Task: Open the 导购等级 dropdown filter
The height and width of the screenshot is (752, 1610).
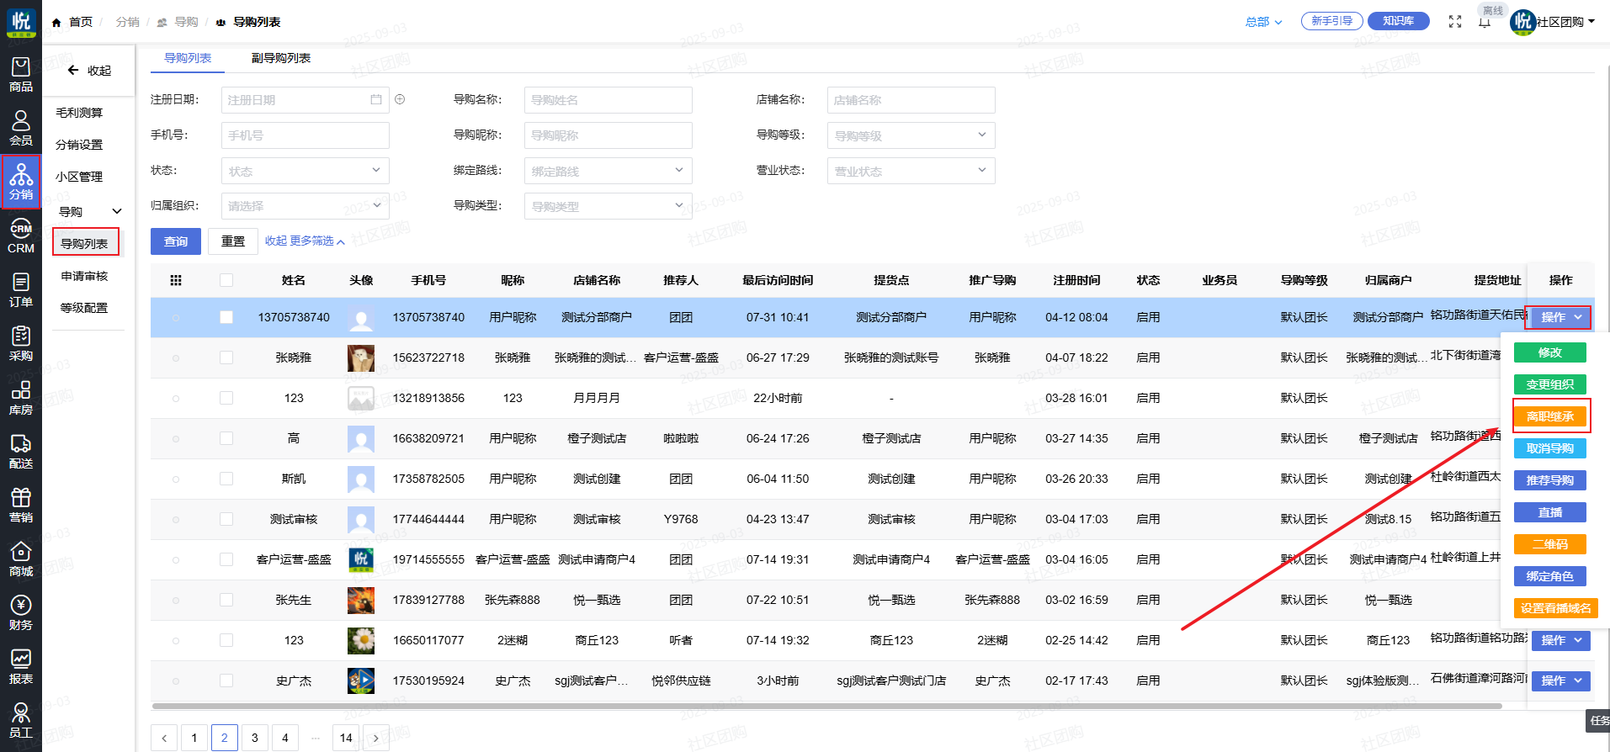Action: point(911,135)
